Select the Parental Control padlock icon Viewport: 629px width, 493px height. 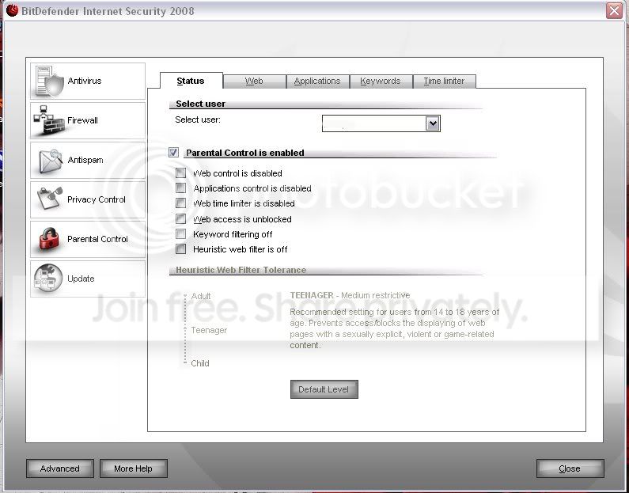coord(49,239)
